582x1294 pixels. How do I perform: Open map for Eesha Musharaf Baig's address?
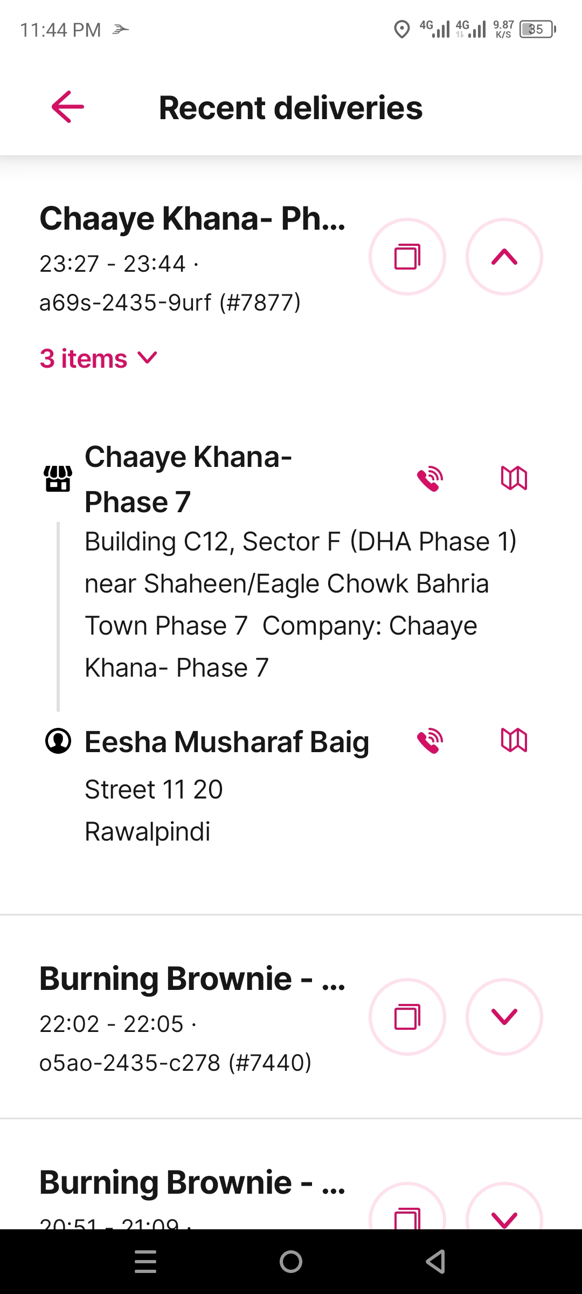point(514,740)
